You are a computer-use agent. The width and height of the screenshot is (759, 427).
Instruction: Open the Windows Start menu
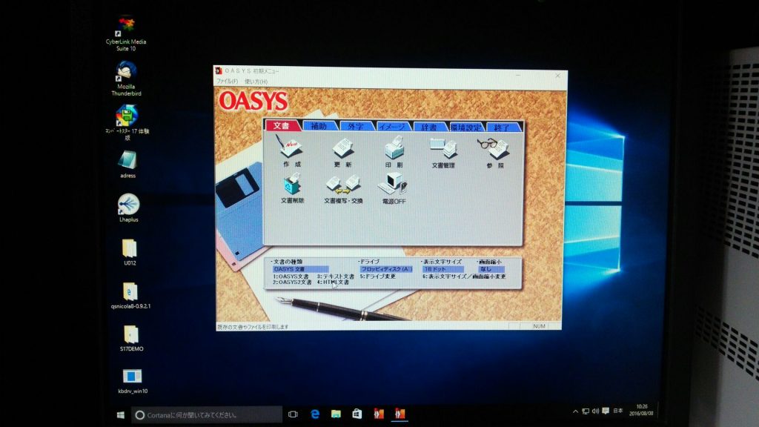pyautogui.click(x=121, y=415)
